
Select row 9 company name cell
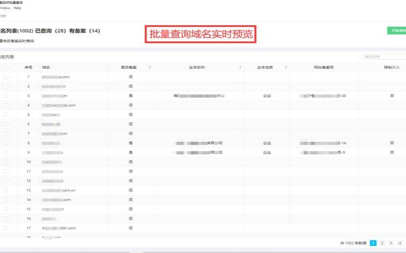click(x=198, y=152)
